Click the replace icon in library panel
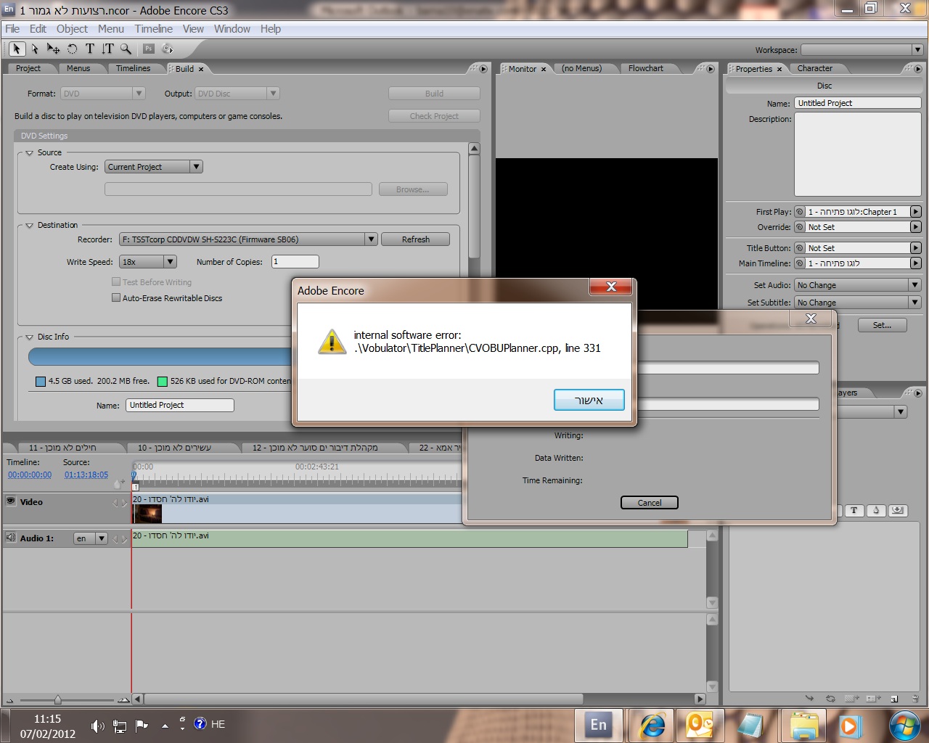 pyautogui.click(x=830, y=699)
